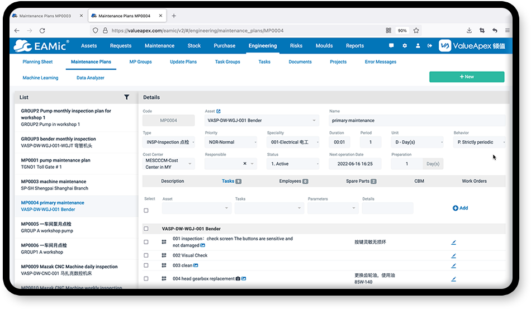Image resolution: width=531 pixels, height=309 pixels.
Task: Click the user profile icon
Action: (x=418, y=46)
